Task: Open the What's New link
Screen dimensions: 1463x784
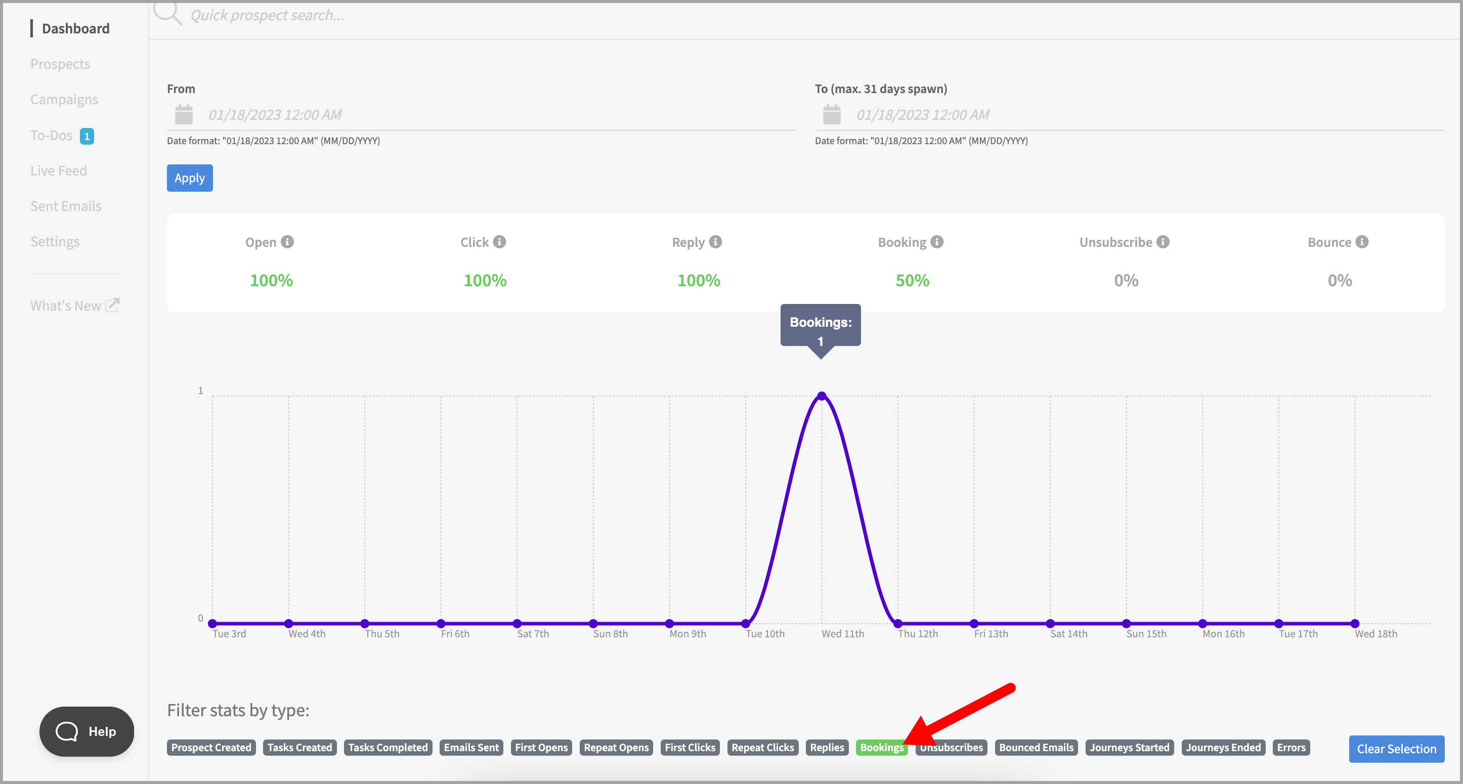Action: click(66, 306)
